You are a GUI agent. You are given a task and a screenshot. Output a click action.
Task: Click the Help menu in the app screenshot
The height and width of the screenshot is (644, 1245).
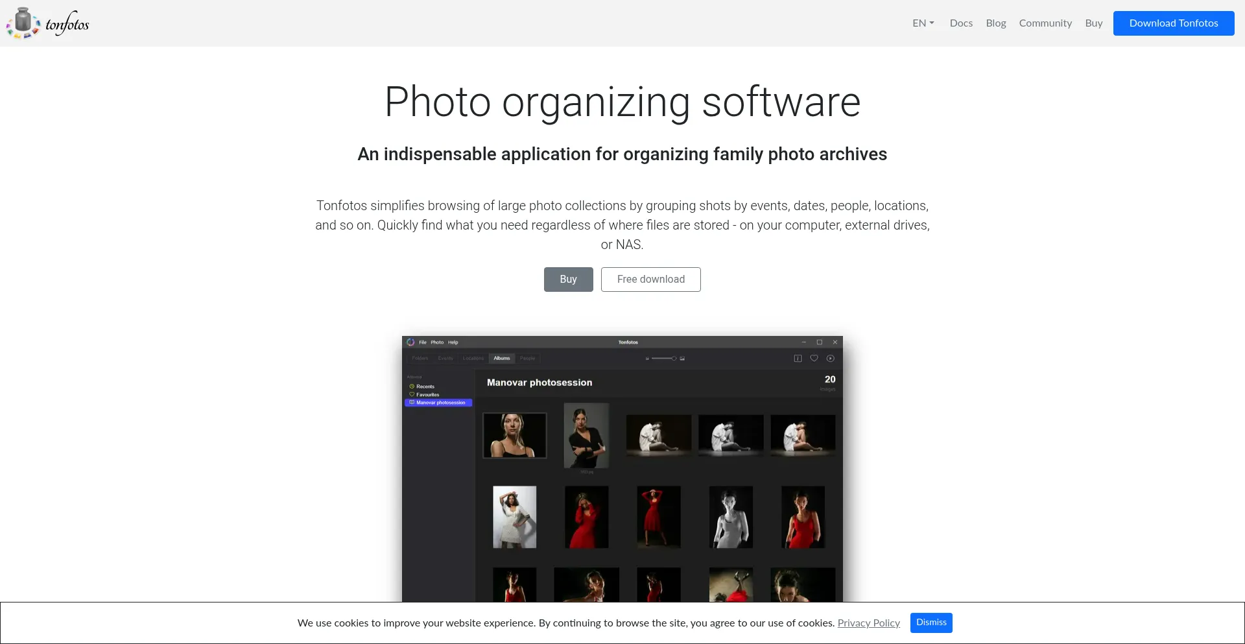click(453, 342)
